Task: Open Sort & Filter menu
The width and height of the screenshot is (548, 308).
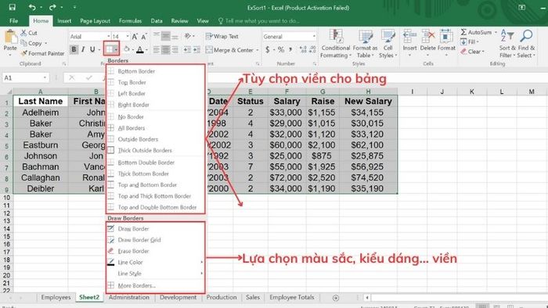Action: point(507,44)
